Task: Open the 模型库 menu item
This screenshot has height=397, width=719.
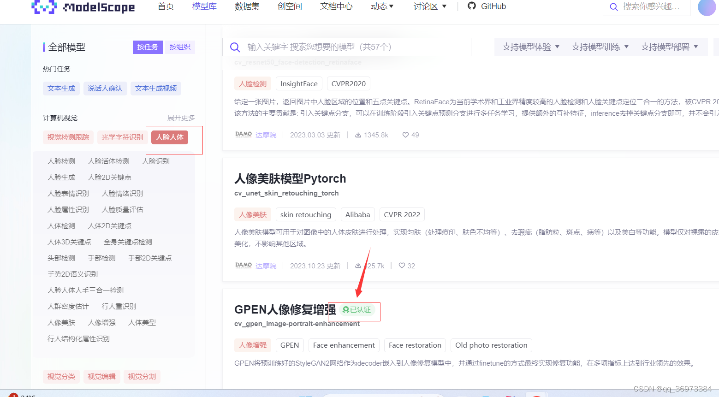Action: [204, 6]
